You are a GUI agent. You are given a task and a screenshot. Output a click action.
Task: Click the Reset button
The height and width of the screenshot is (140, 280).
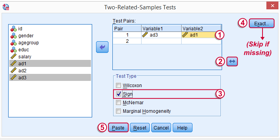(140, 128)
